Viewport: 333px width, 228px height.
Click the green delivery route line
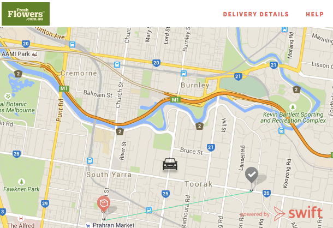coord(177,206)
